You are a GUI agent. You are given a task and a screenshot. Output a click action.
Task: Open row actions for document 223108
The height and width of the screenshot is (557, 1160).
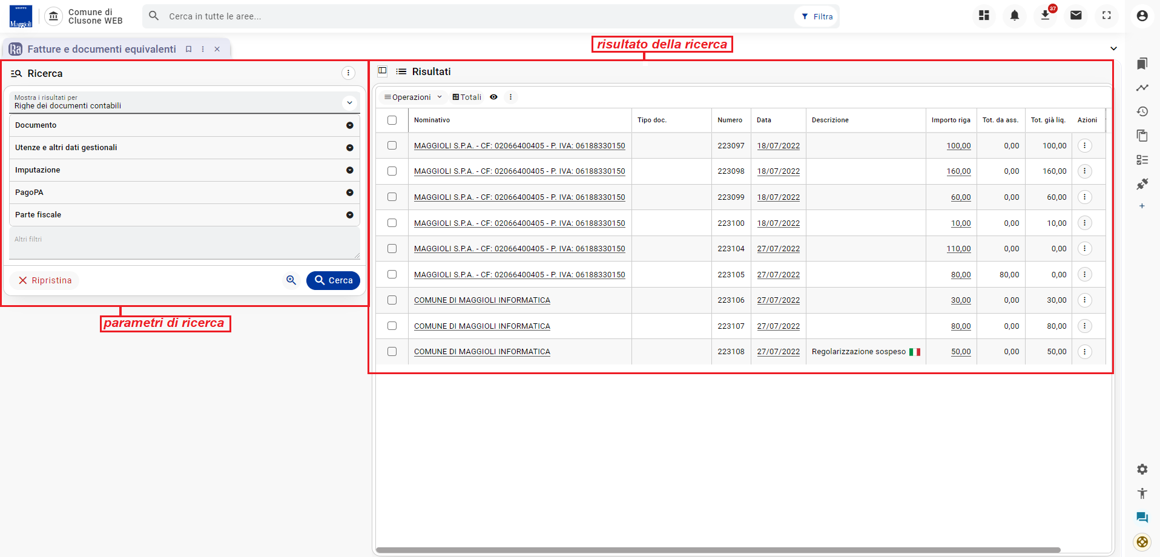[x=1084, y=352]
